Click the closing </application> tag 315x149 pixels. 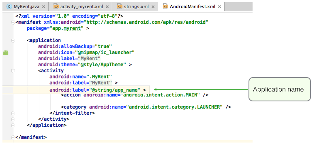click(47, 125)
